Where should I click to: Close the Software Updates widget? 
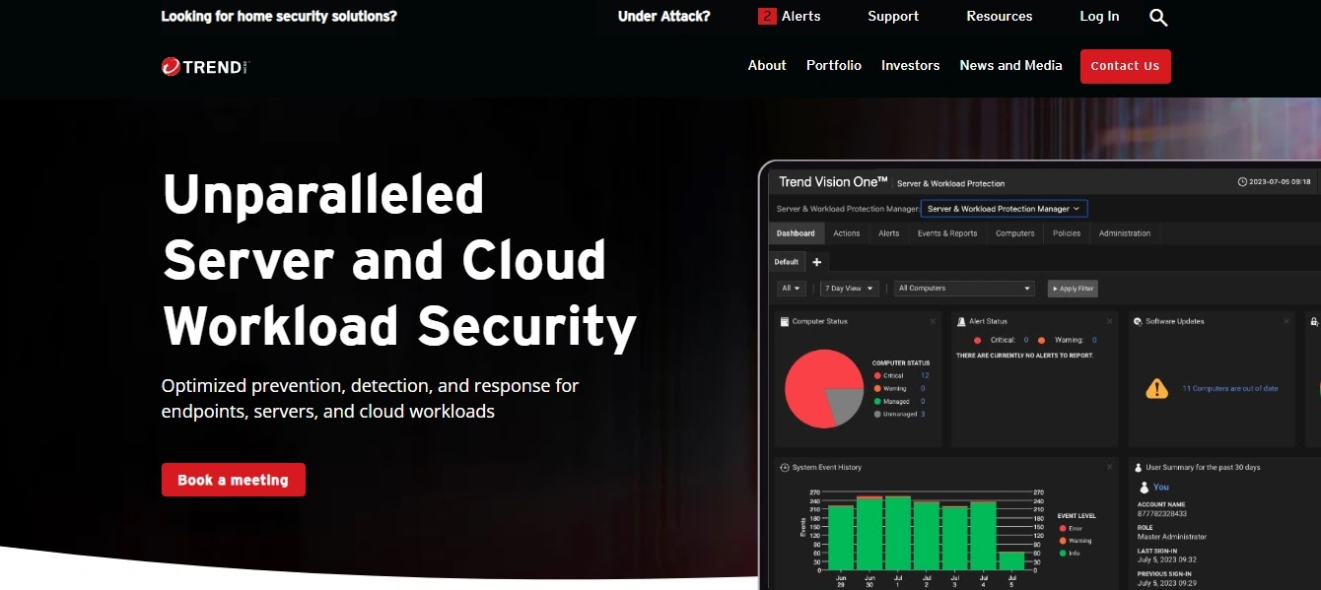[1286, 321]
